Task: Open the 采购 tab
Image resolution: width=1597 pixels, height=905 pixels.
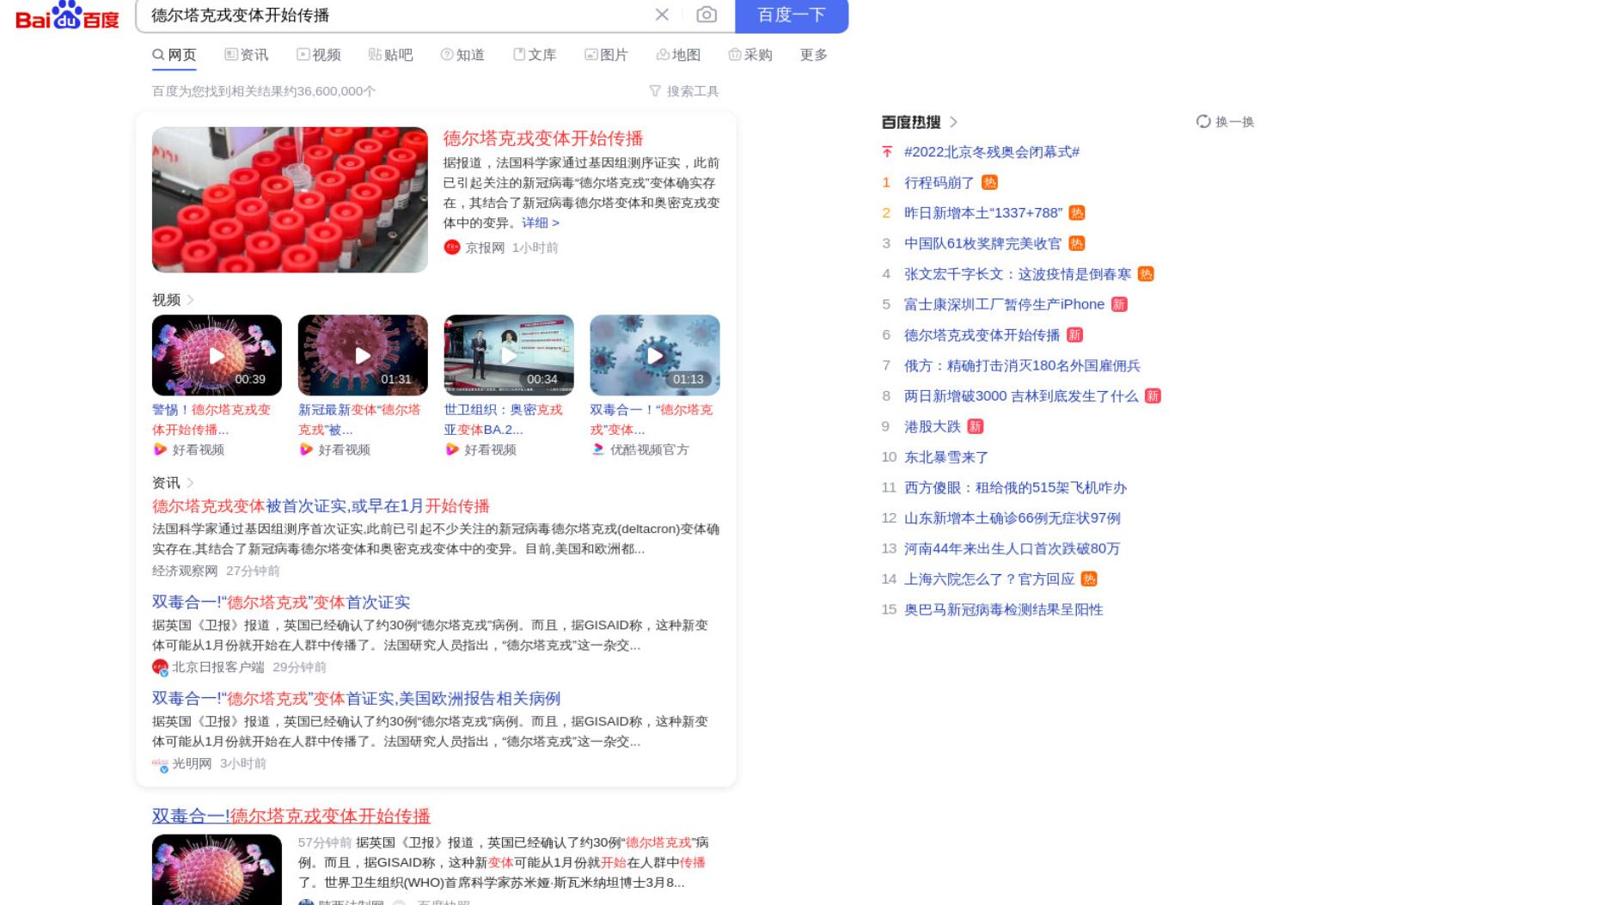Action: pos(750,55)
